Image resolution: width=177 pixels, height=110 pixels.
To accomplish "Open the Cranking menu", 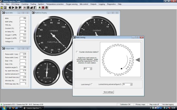I will (25, 4).
